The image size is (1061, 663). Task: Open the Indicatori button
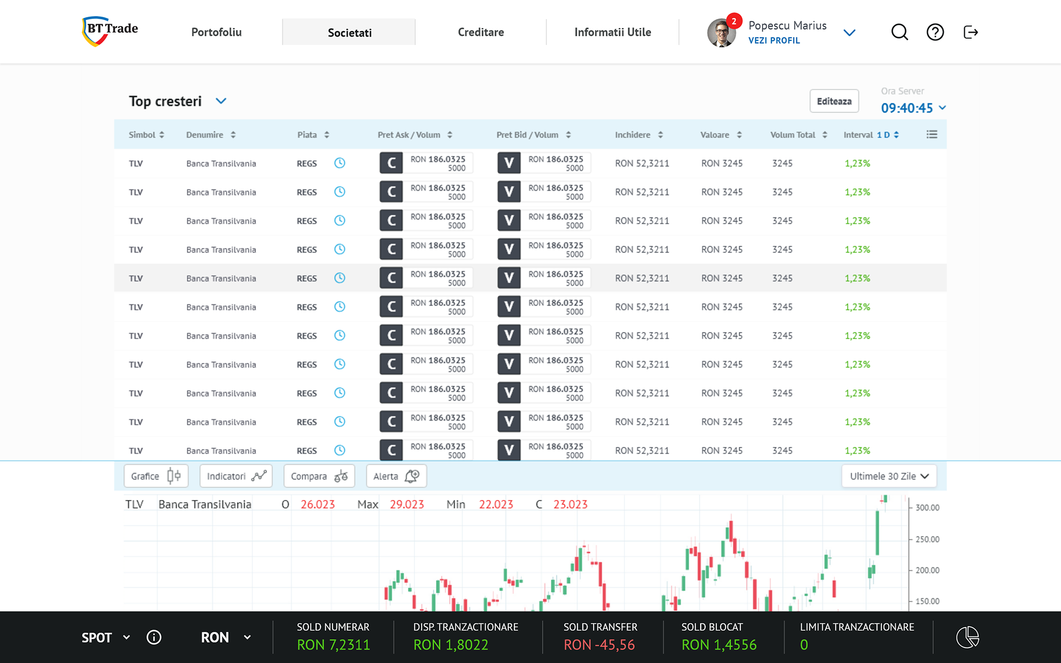[x=236, y=476]
